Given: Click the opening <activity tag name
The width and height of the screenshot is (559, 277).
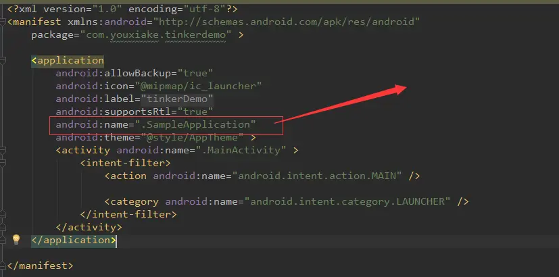Looking at the screenshot, I should point(82,151).
